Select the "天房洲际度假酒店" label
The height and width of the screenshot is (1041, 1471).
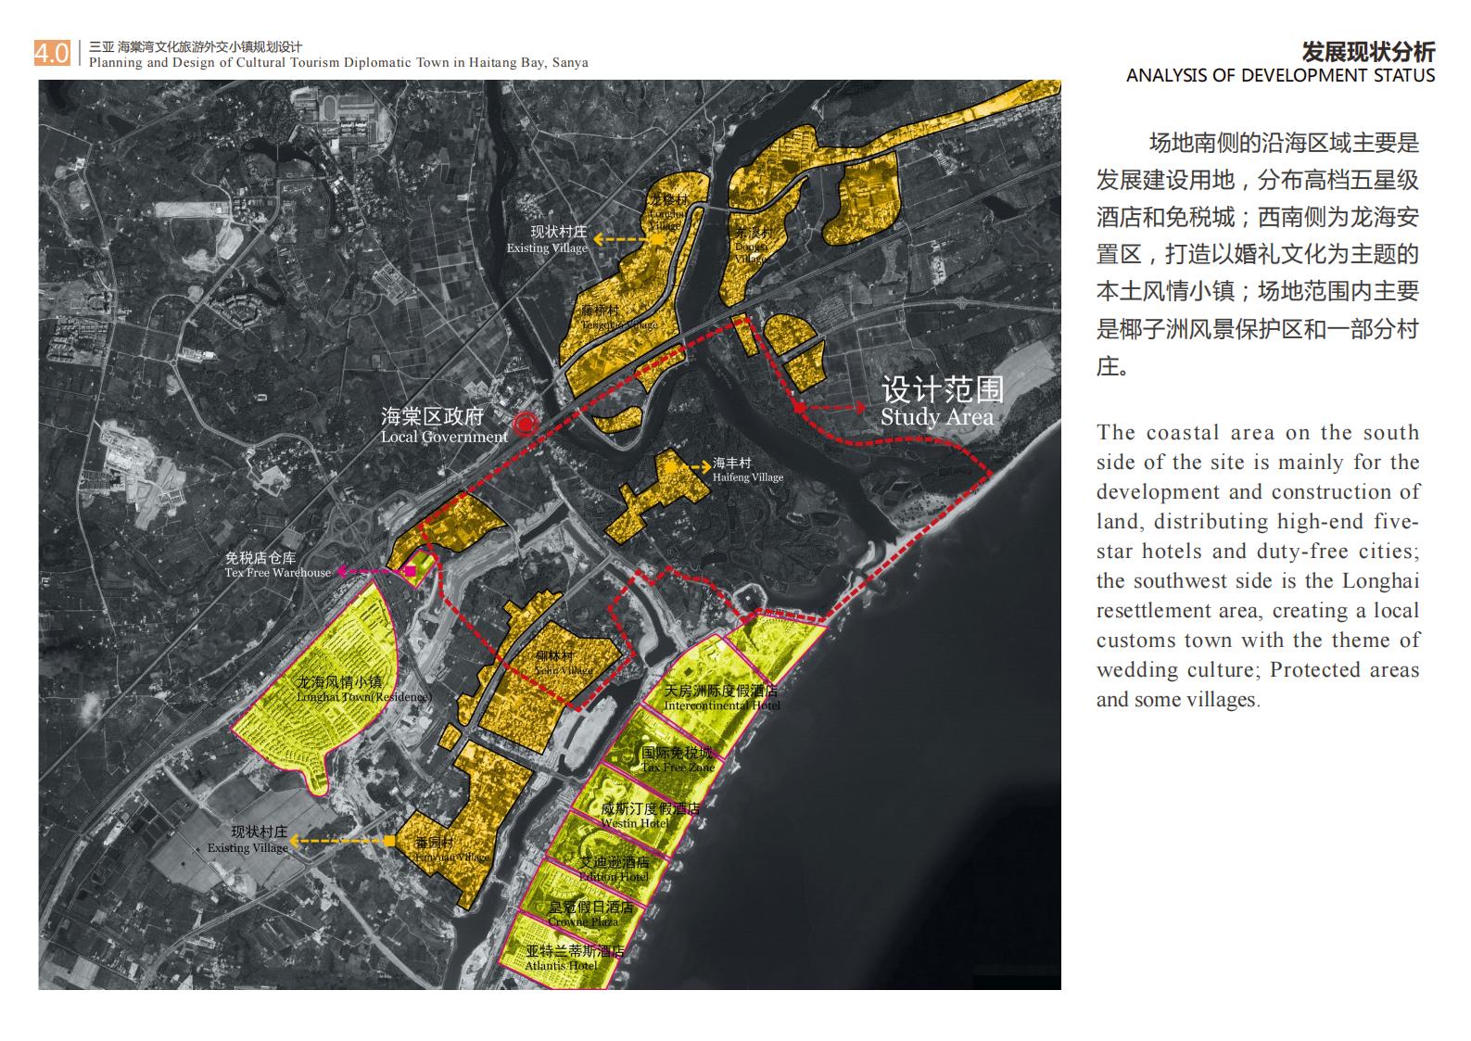722,692
